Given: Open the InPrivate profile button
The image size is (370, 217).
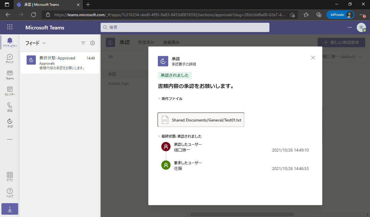Looking at the screenshot, I should point(340,15).
